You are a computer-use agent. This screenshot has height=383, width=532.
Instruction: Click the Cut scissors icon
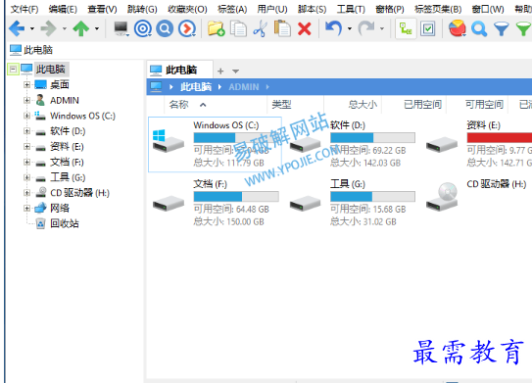pyautogui.click(x=261, y=28)
